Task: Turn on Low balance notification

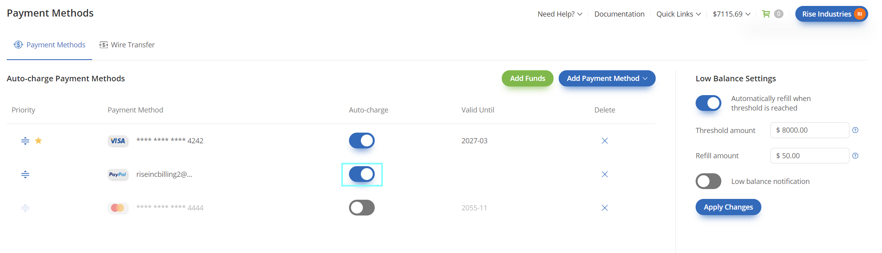Action: [x=708, y=181]
